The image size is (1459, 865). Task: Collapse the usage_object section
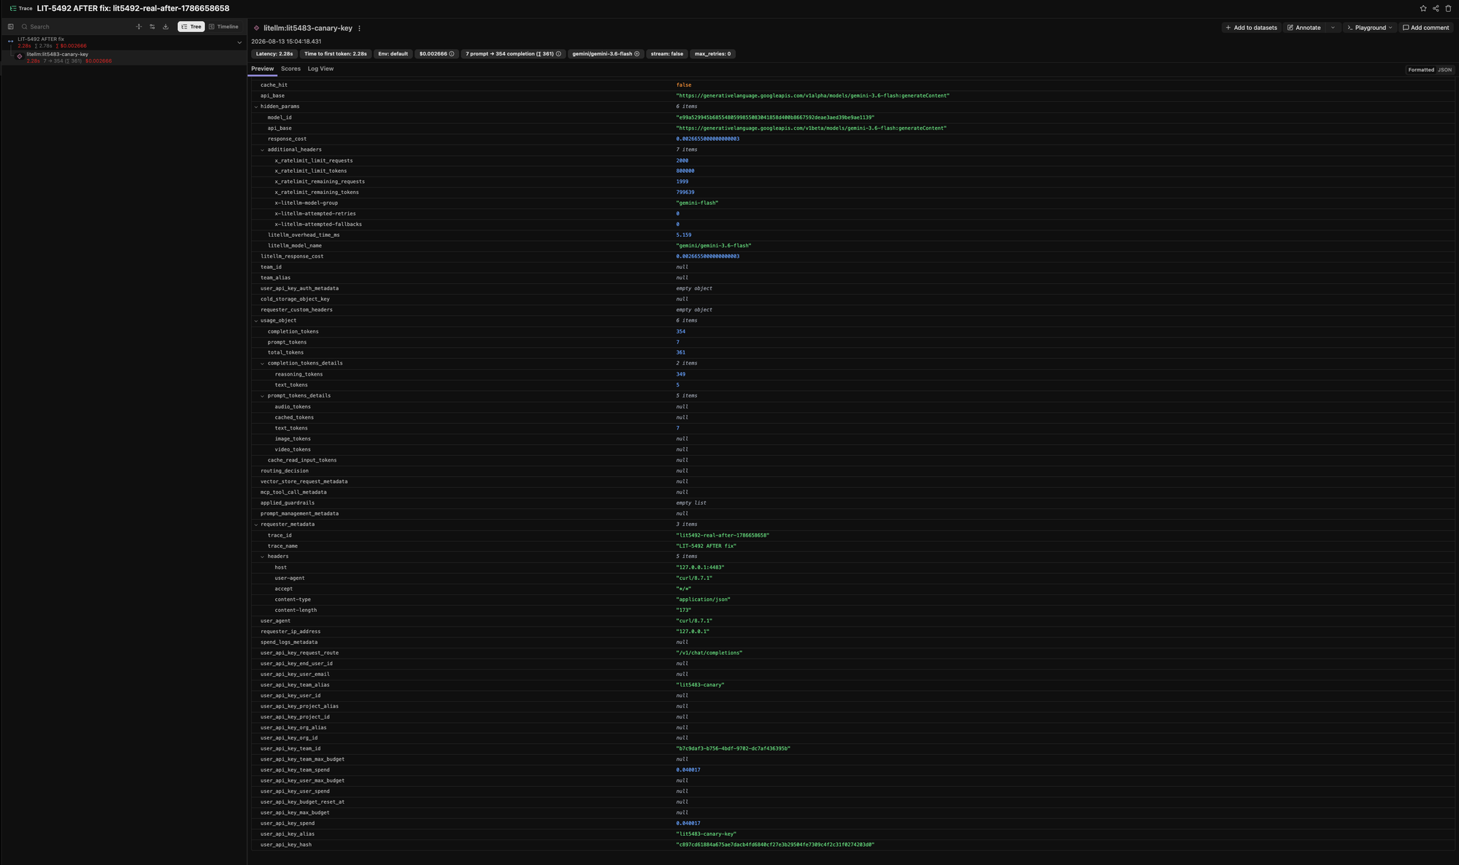point(256,321)
